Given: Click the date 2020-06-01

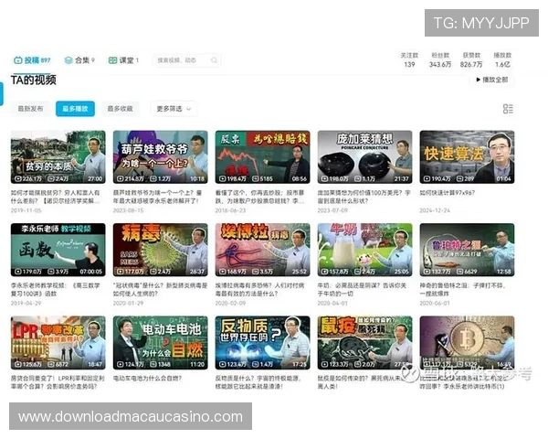Looking at the screenshot, I should [435, 303].
